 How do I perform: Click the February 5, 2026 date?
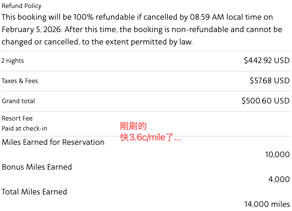pyautogui.click(x=32, y=29)
